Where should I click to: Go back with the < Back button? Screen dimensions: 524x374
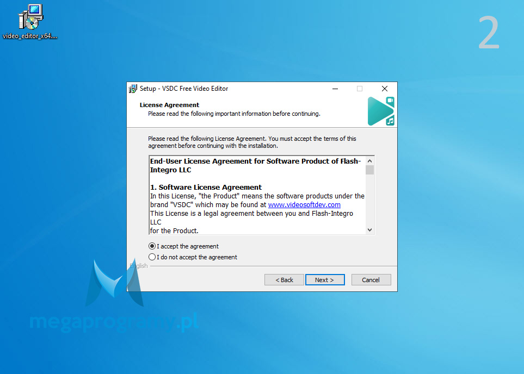click(x=284, y=280)
